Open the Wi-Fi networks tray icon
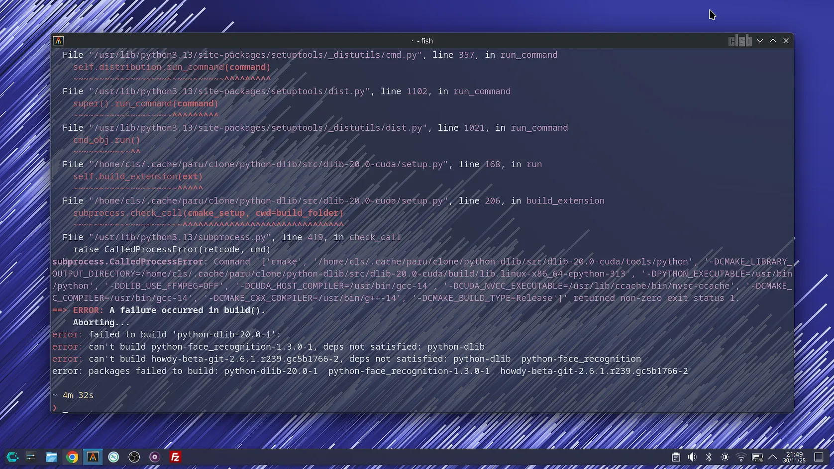The height and width of the screenshot is (469, 834). [x=741, y=457]
